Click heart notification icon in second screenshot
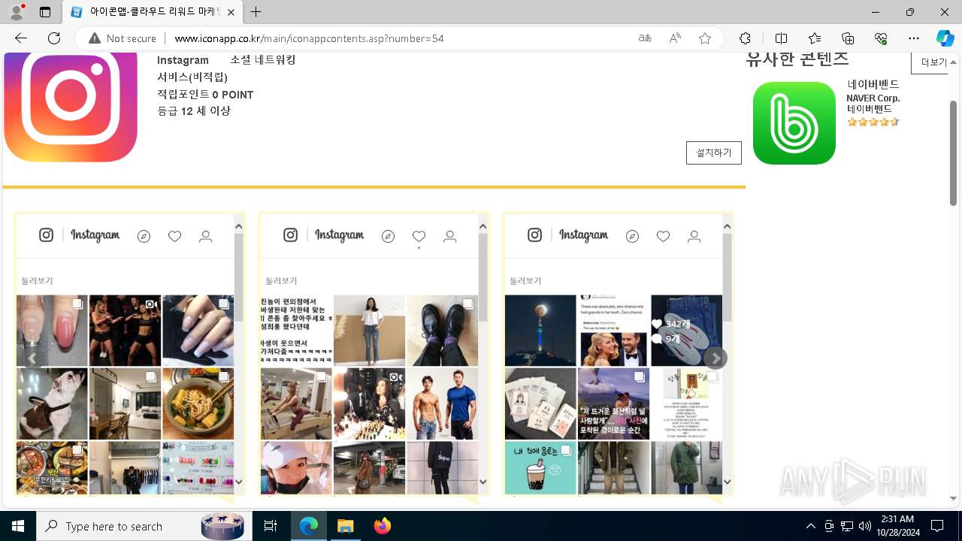The width and height of the screenshot is (962, 541). [419, 237]
